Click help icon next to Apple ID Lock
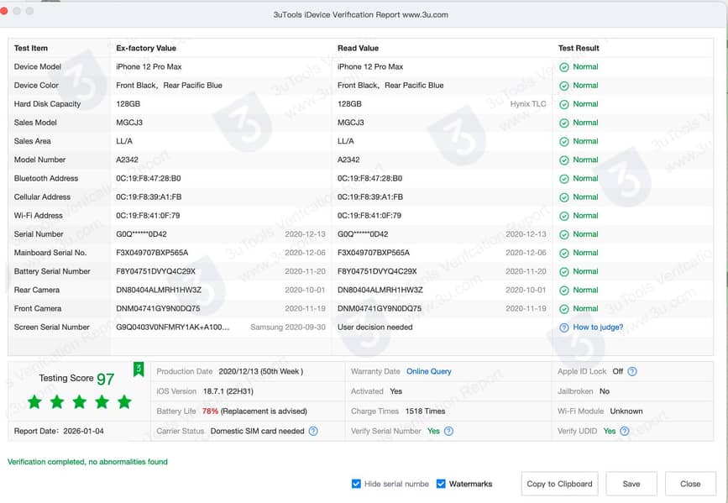The width and height of the screenshot is (728, 503). tap(632, 371)
